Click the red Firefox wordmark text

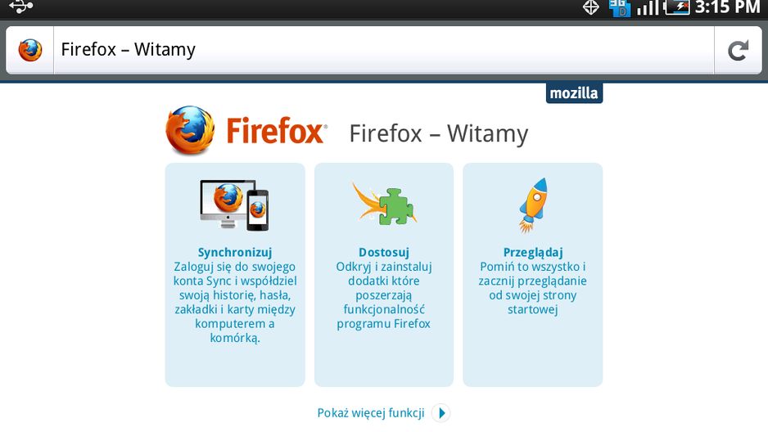click(x=275, y=131)
